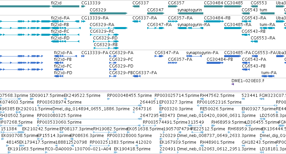This screenshot has width=286, height=154.
Task: Click the RP003048455.5prime EST label
Action: click(x=129, y=96)
